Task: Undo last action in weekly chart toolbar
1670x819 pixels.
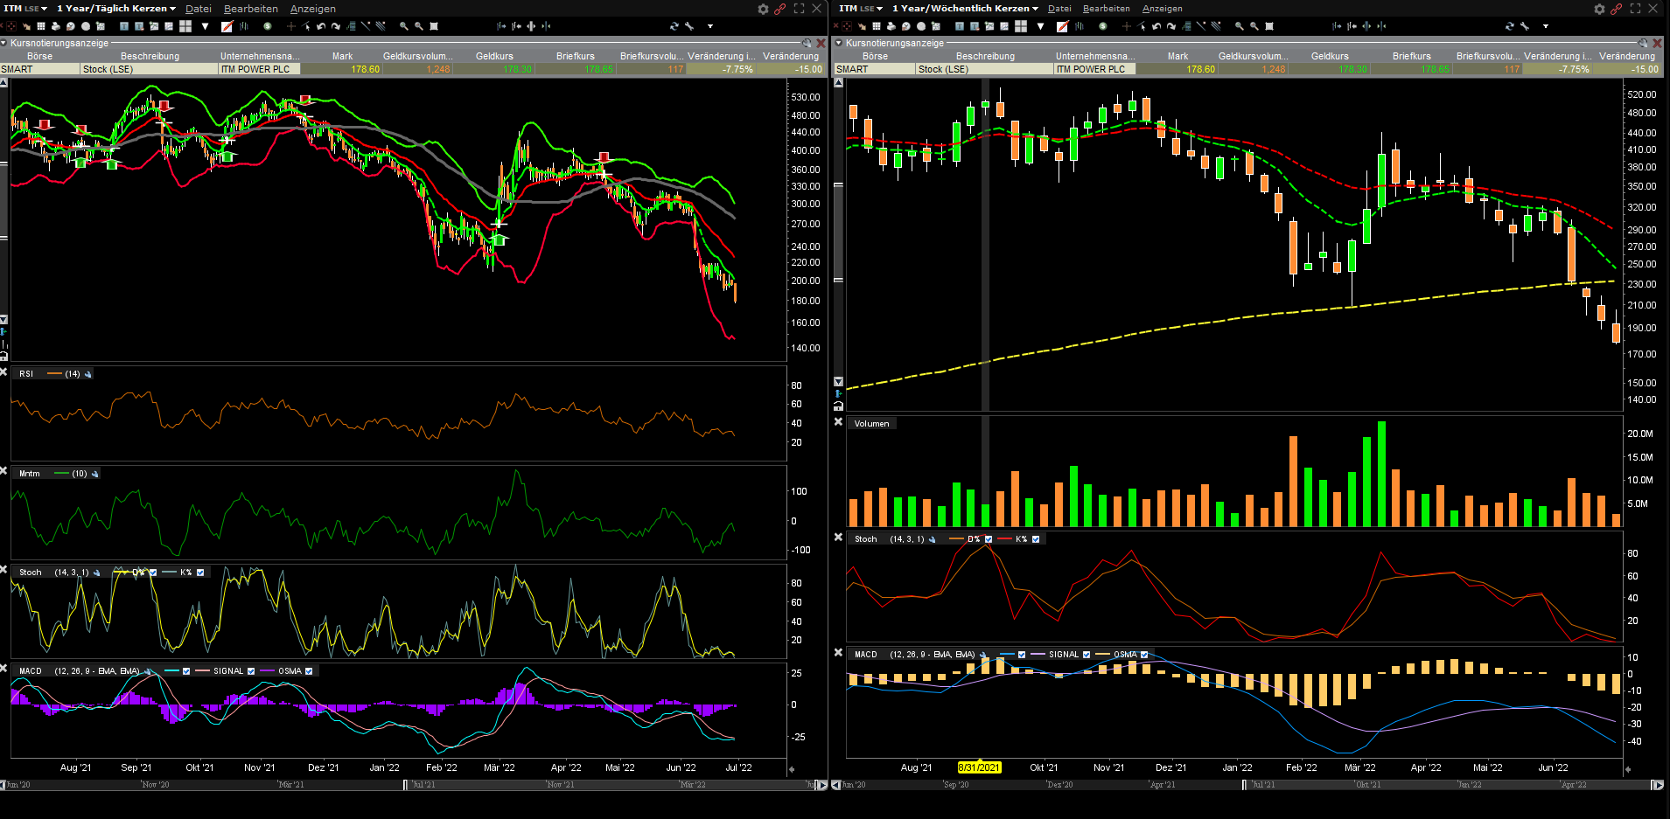Action: [x=1156, y=26]
